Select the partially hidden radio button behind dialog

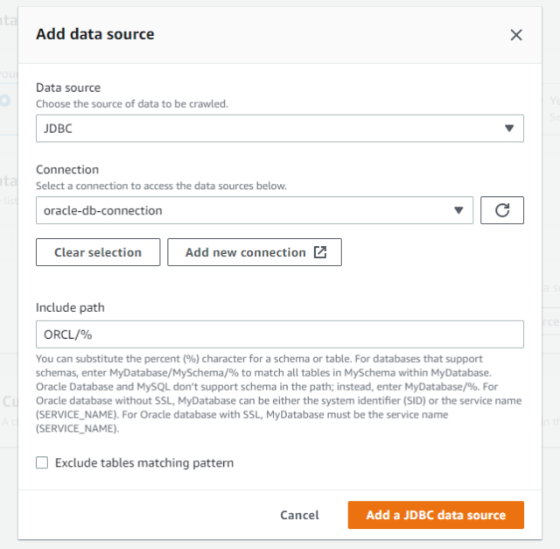pos(5,101)
